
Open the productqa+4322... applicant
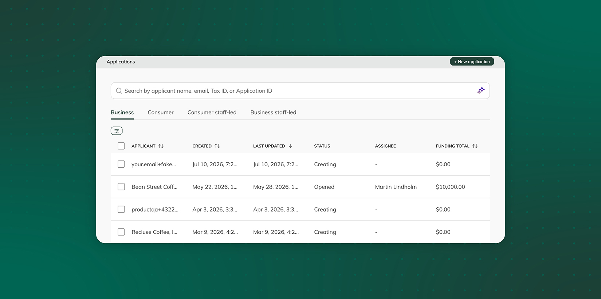(x=155, y=210)
